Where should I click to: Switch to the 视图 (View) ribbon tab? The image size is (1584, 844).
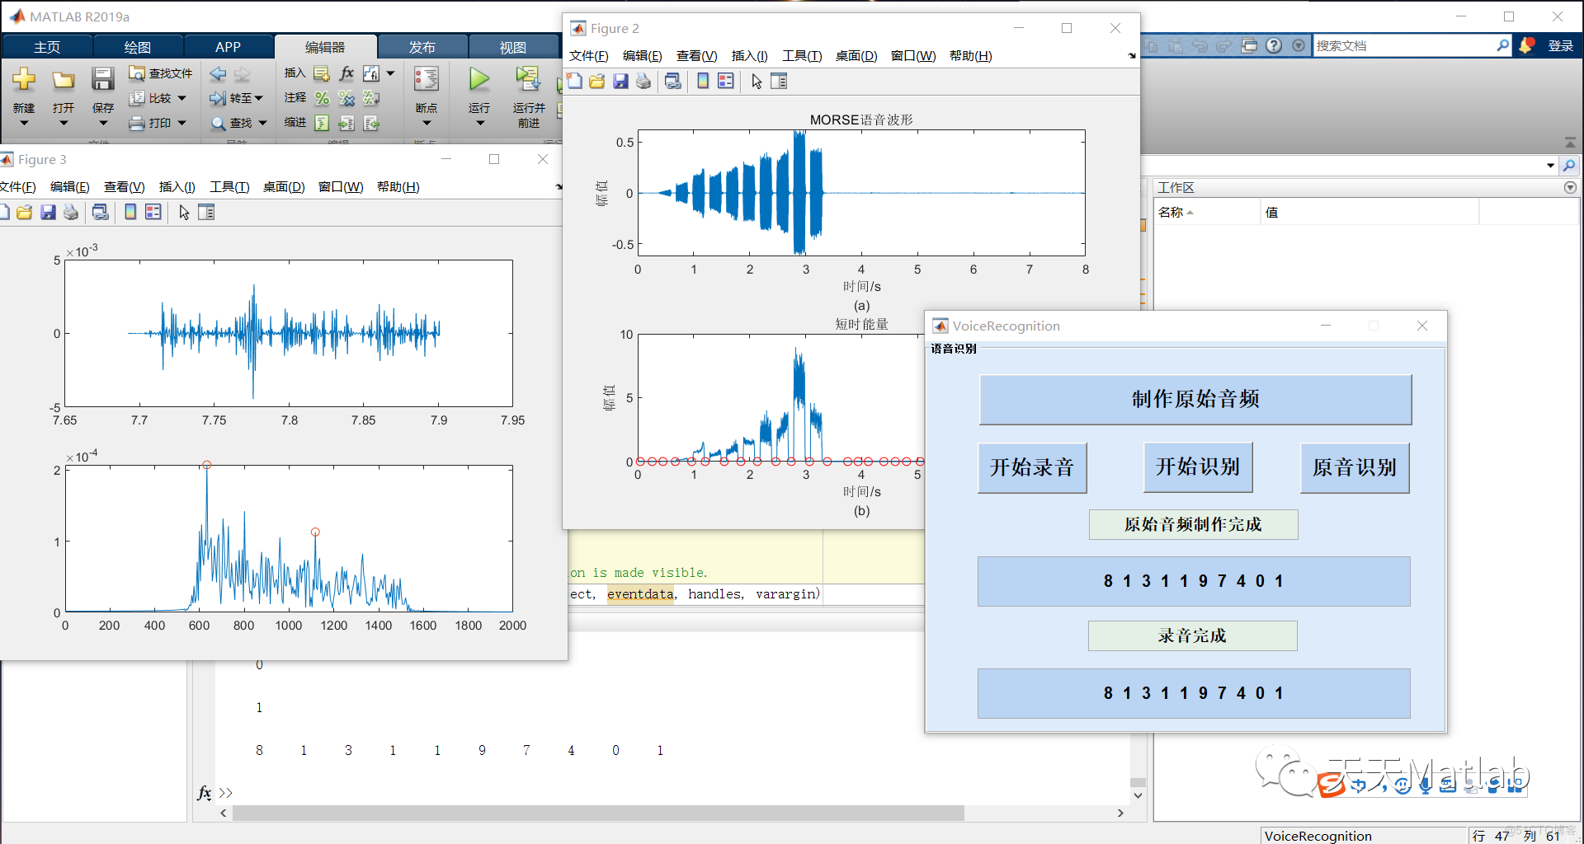(513, 47)
